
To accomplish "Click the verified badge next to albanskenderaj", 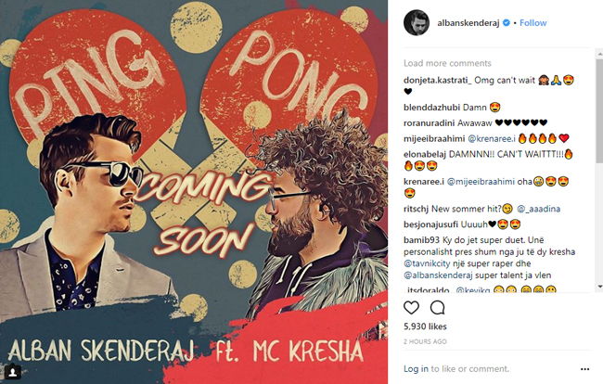I will [507, 22].
